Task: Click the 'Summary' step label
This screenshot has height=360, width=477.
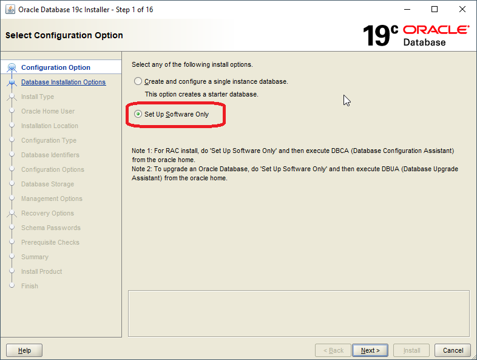Action: [35, 257]
